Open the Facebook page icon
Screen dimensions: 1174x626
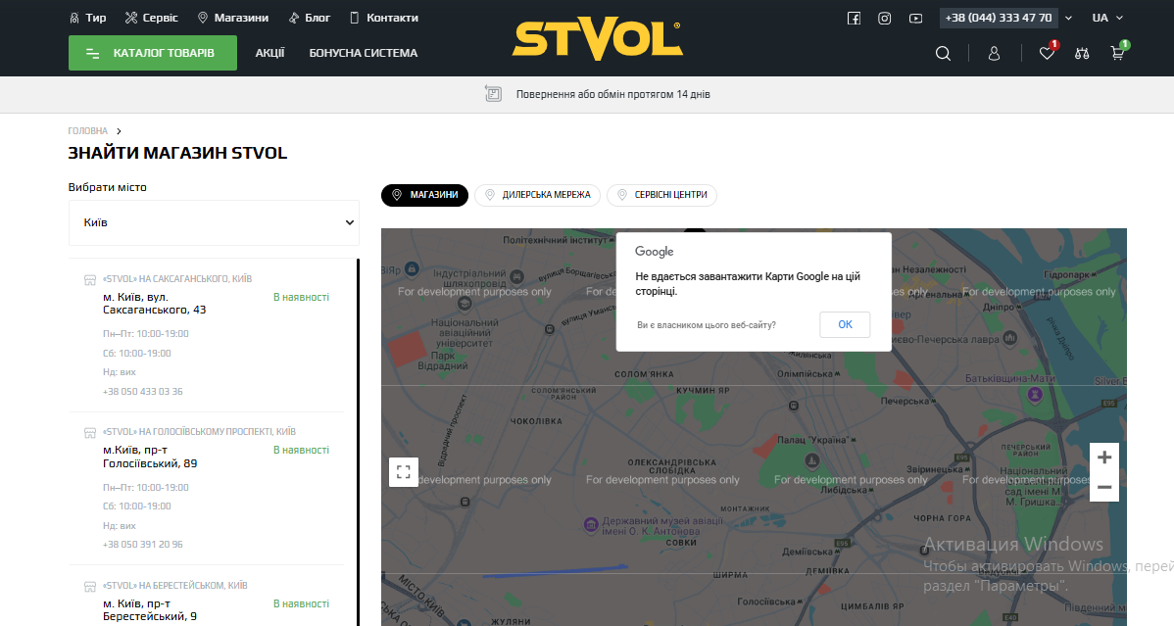[x=854, y=18]
